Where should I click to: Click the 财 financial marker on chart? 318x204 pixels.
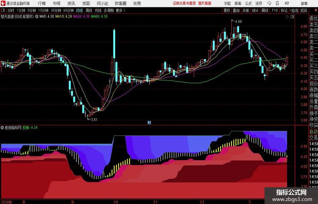click(149, 123)
